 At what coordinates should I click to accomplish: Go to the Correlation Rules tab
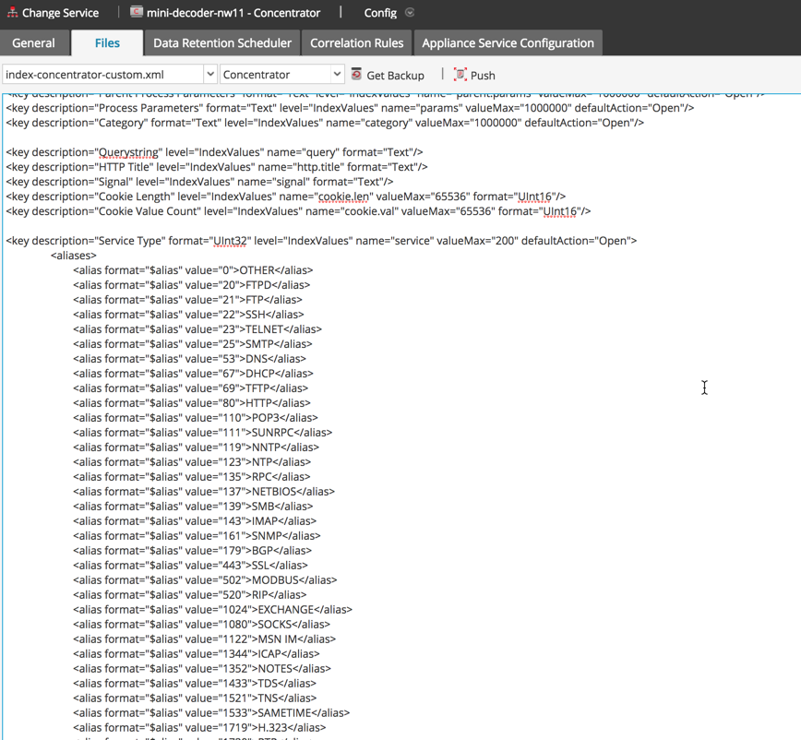point(356,43)
